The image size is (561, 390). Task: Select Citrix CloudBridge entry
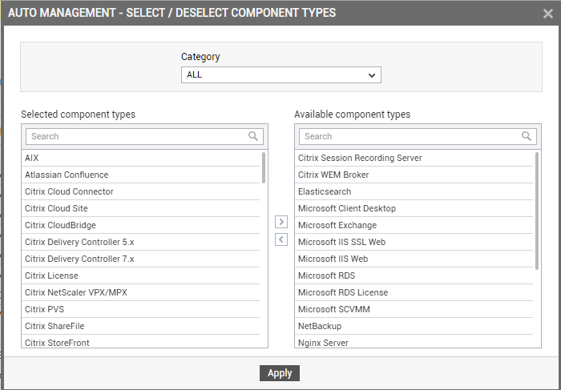(x=142, y=225)
